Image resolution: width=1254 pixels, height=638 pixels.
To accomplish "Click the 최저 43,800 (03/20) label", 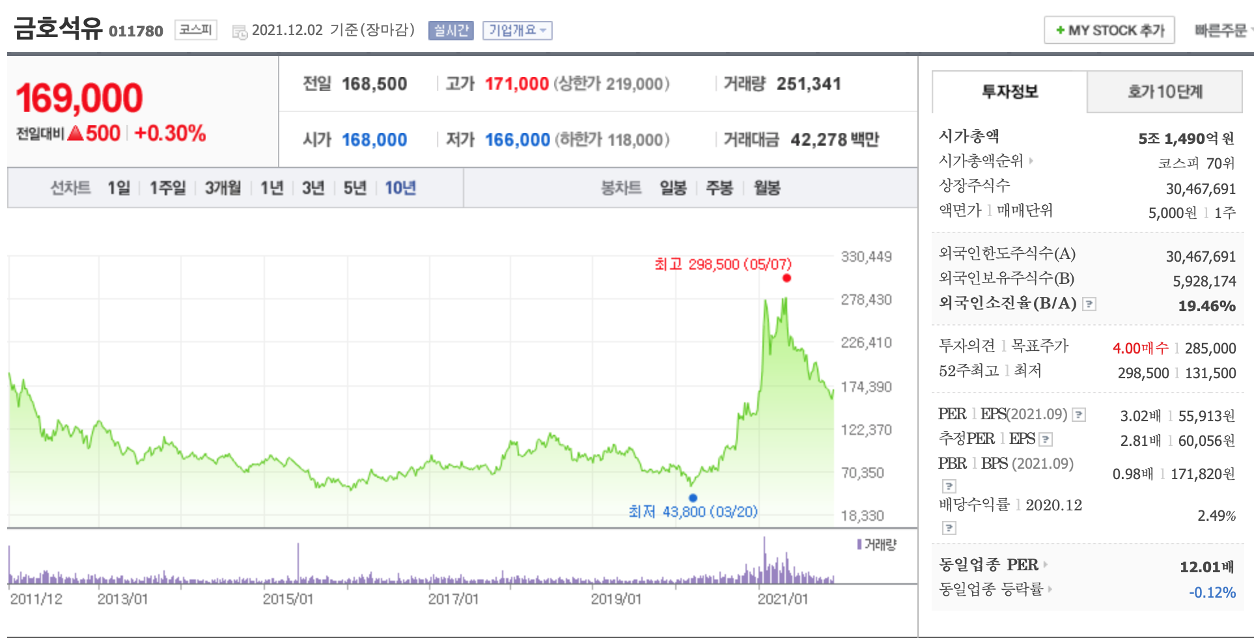I will coord(693,512).
